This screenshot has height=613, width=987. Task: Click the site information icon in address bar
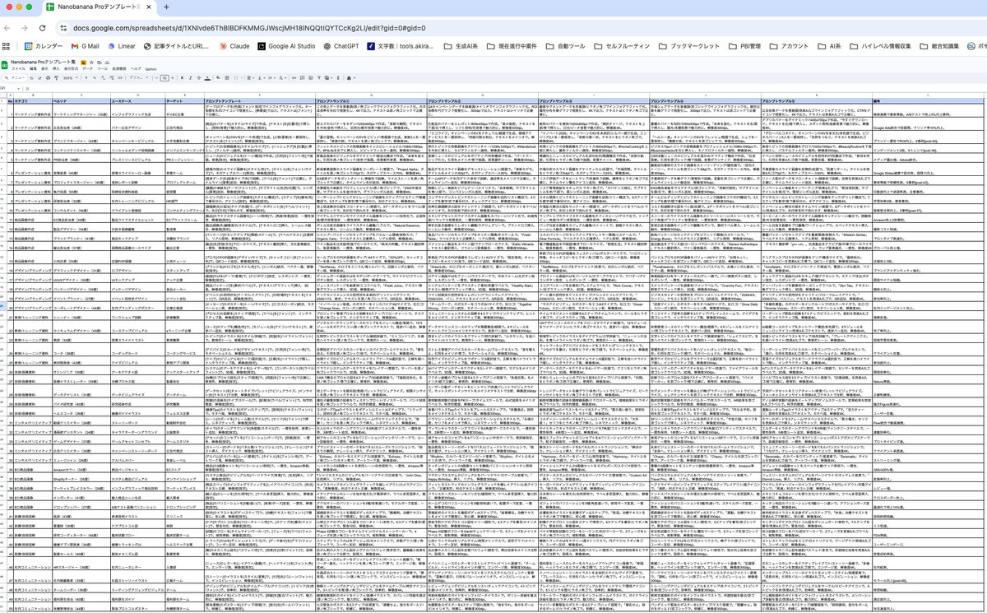click(62, 27)
